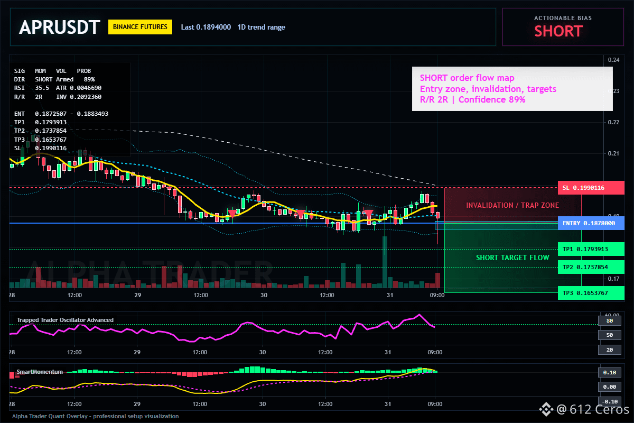This screenshot has width=634, height=423.
Task: Click the 50 level on oscillator axis
Action: pos(609,335)
